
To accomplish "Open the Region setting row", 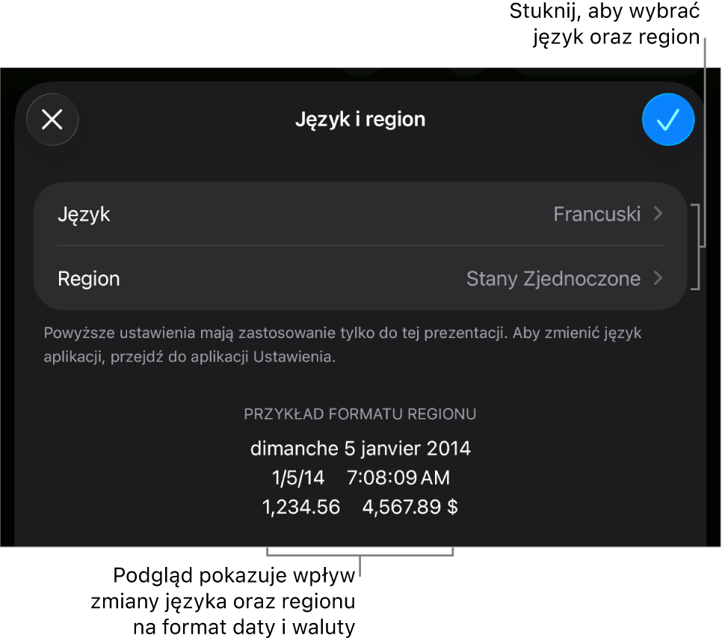I will pos(360,278).
